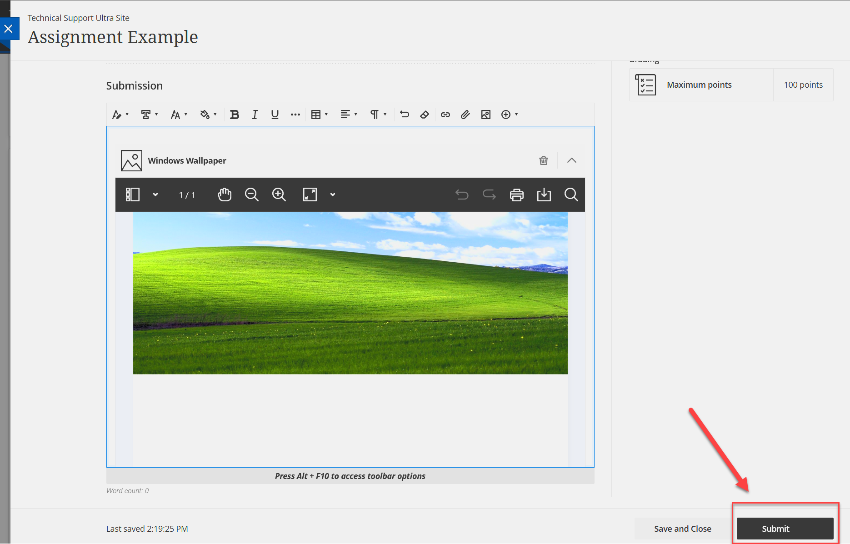Close the assignment panel with the X button
850x544 pixels.
(8, 29)
